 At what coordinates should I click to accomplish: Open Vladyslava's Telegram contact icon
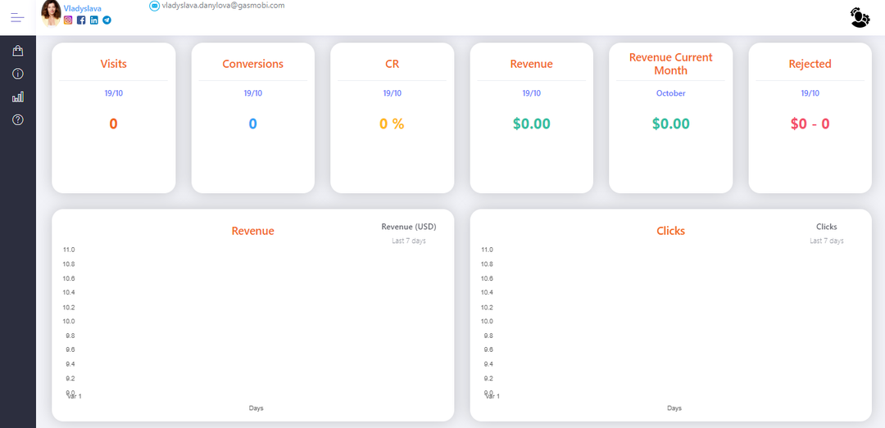[107, 20]
